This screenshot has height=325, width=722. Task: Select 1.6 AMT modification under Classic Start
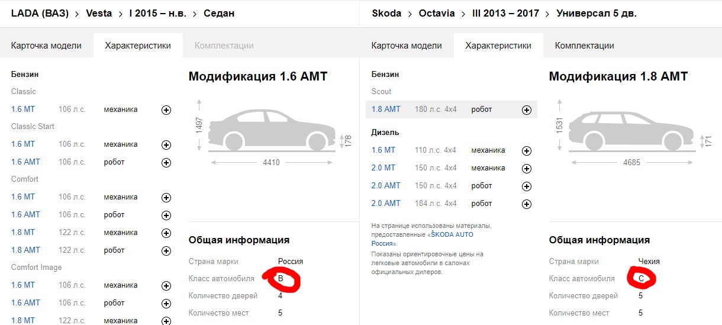click(x=25, y=162)
